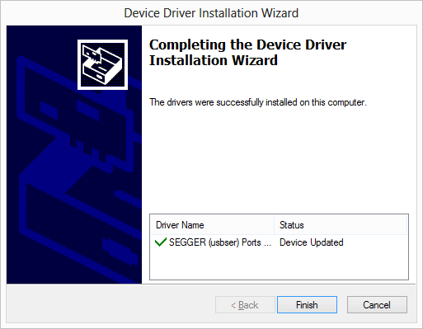Click the right edge divider of Status column

tap(407, 225)
